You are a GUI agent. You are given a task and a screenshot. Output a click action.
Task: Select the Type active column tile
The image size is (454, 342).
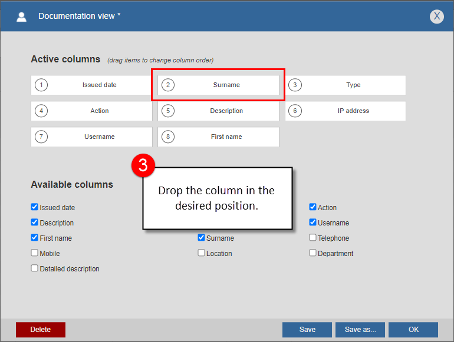pyautogui.click(x=346, y=85)
